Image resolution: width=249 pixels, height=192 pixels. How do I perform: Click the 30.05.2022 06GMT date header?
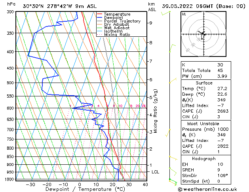203,6
